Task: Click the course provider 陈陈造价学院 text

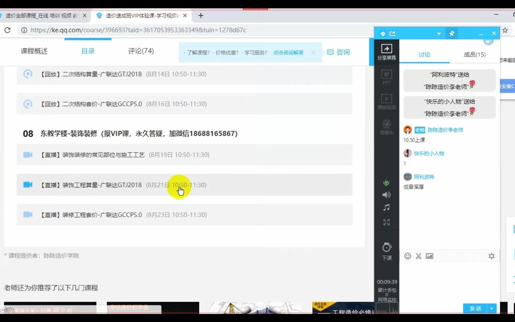Action: [x=61, y=256]
